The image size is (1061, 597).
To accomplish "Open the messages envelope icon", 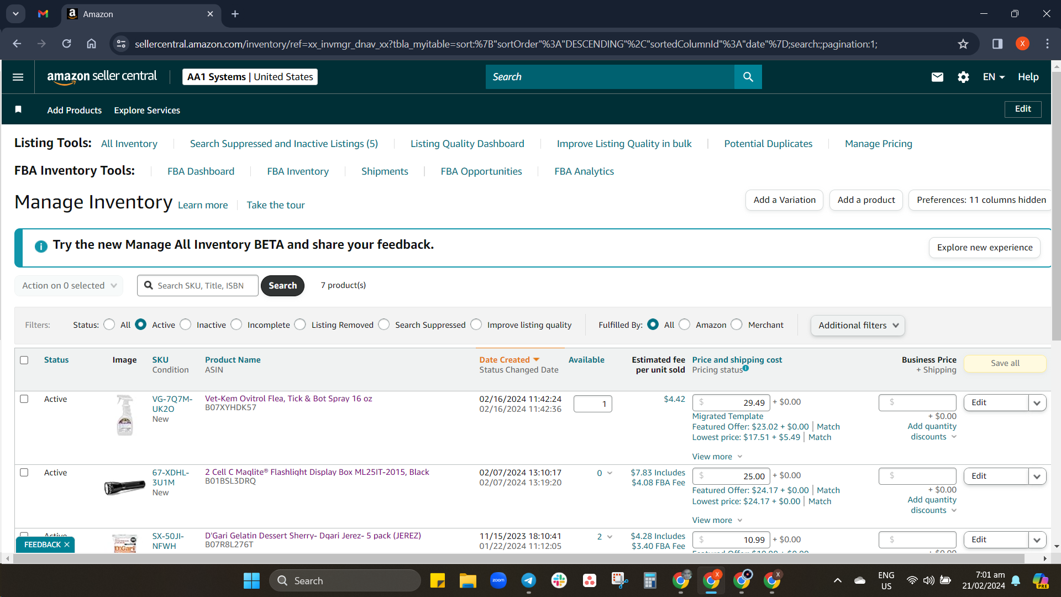I will 937,77.
